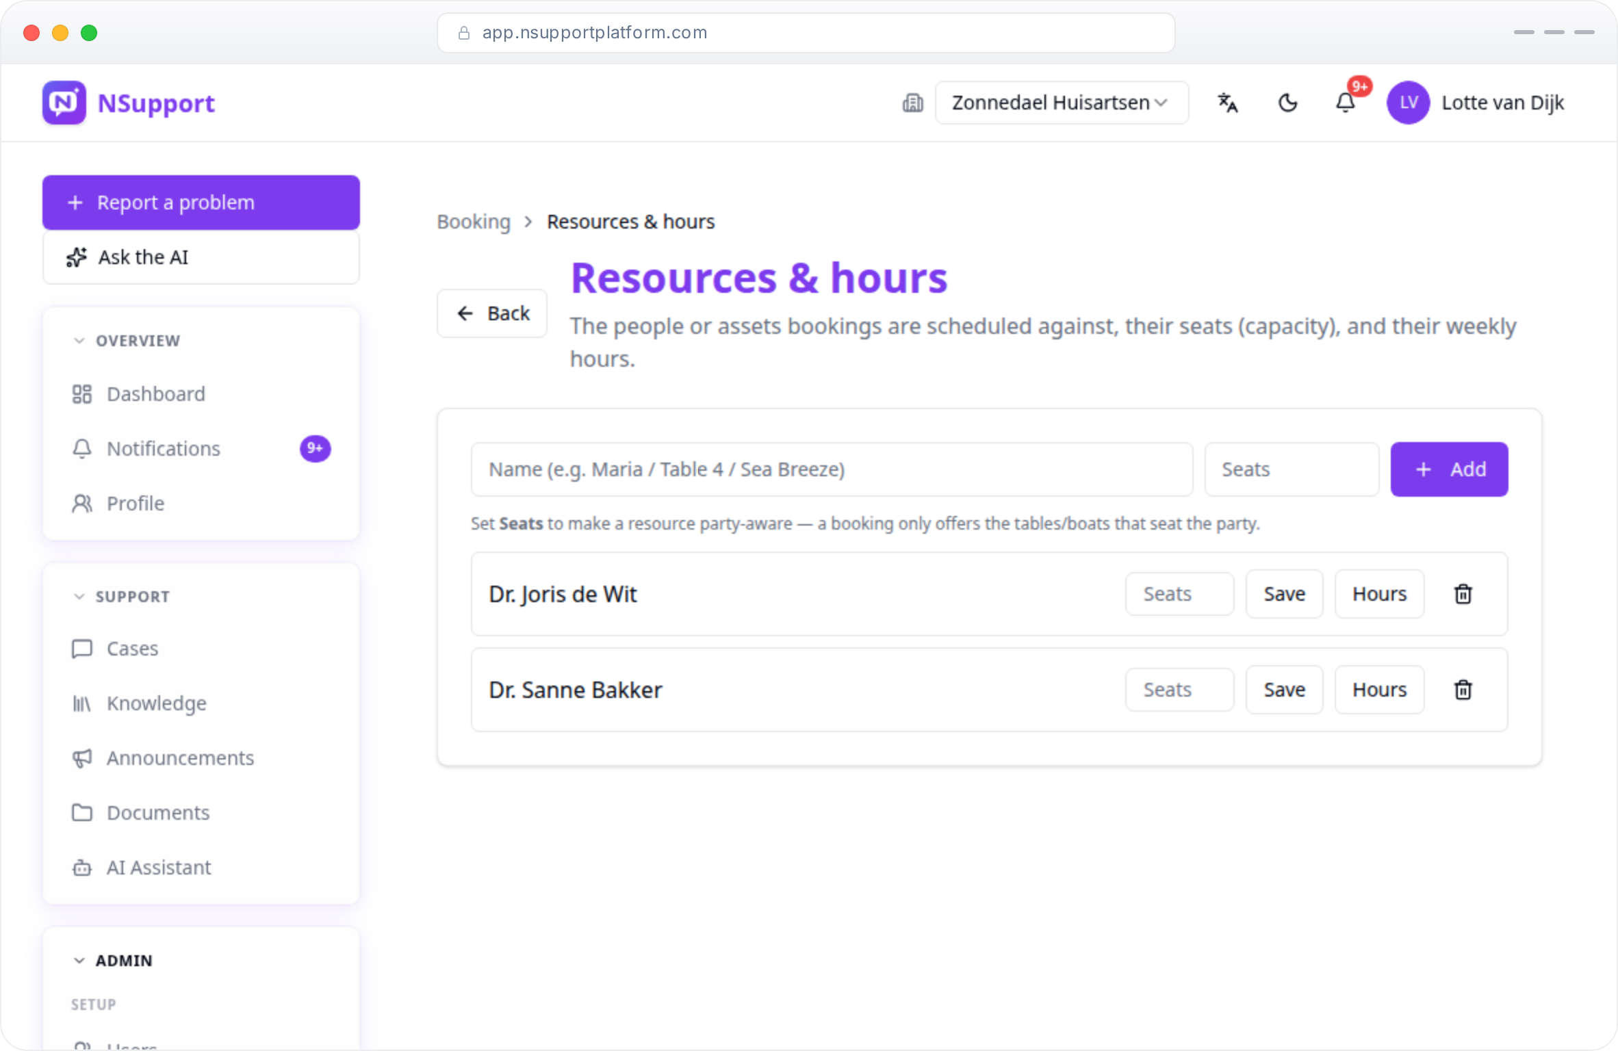This screenshot has width=1618, height=1051.
Task: Click the Dr. Sanne Bakker name
Action: pyautogui.click(x=576, y=690)
